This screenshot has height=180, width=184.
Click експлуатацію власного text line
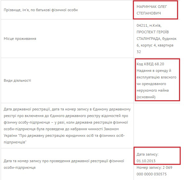coord(156,77)
